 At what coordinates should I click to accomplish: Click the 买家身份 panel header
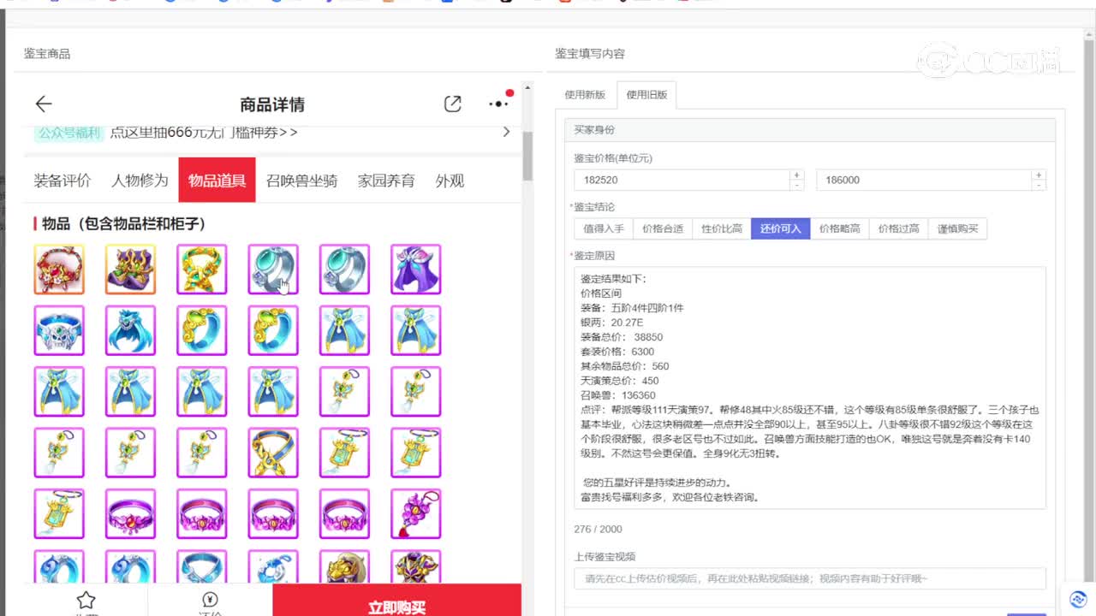pyautogui.click(x=810, y=130)
